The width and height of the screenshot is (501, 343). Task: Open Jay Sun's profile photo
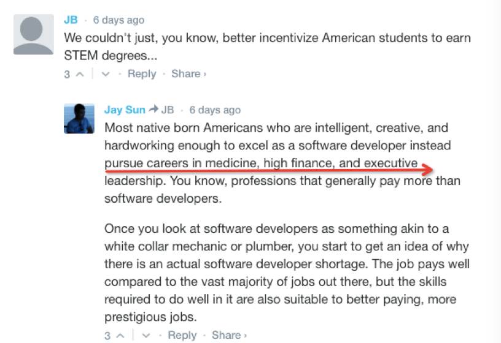[x=79, y=118]
